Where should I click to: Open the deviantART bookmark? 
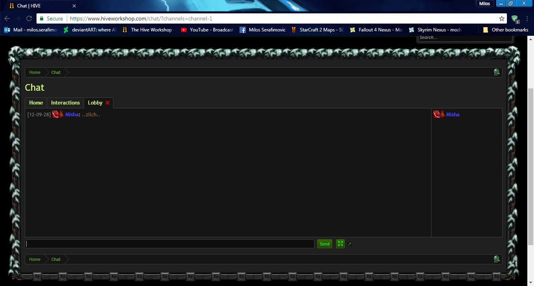(90, 30)
